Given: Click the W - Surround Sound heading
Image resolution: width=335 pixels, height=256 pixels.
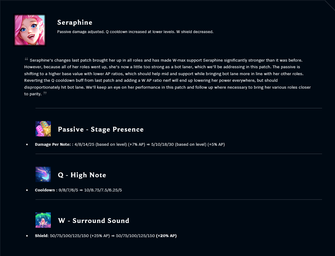Looking at the screenshot, I should point(94,221).
